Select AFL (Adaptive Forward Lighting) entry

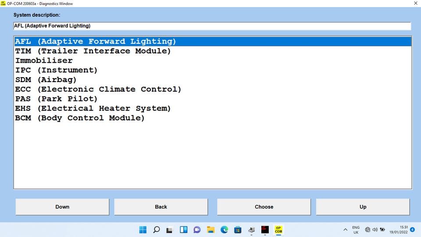pos(213,41)
